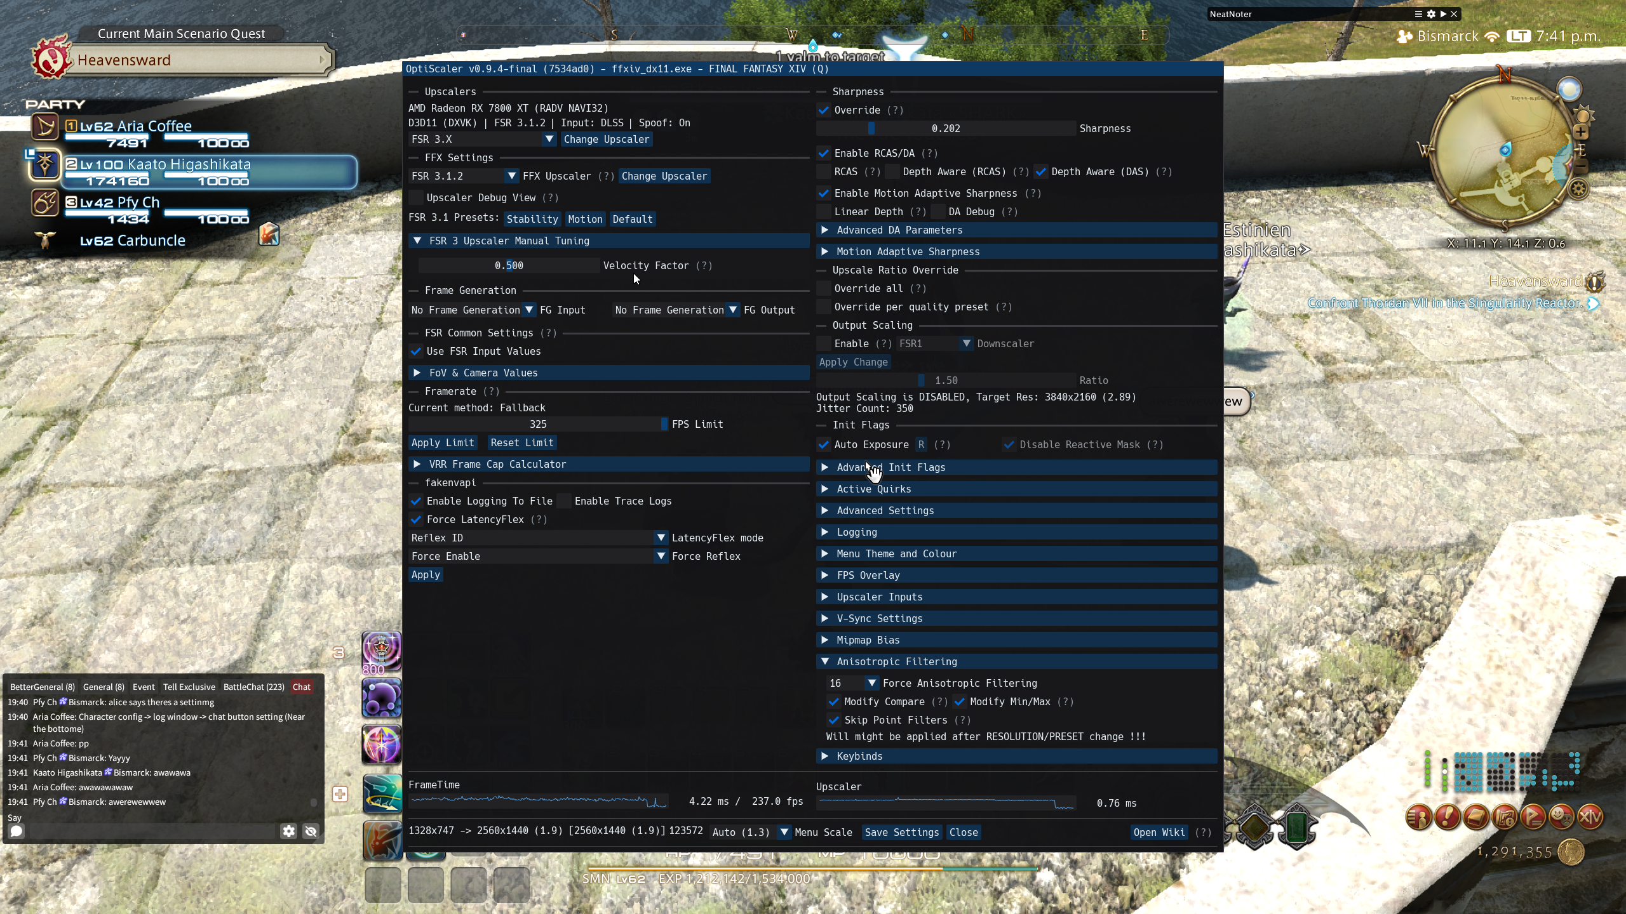Select the red Chat tab
The height and width of the screenshot is (914, 1626).
302,687
